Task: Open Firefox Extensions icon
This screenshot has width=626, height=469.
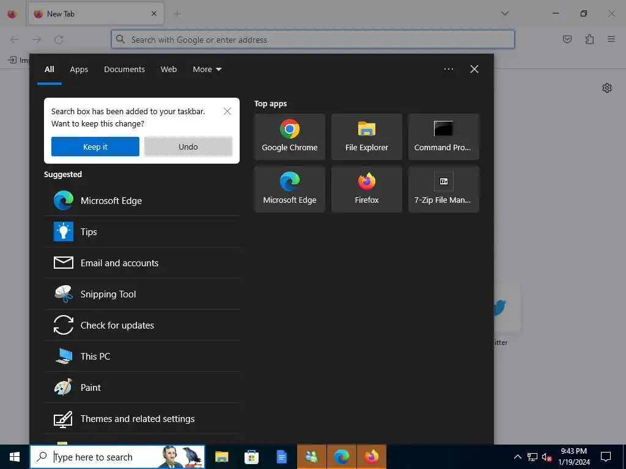Action: (589, 39)
